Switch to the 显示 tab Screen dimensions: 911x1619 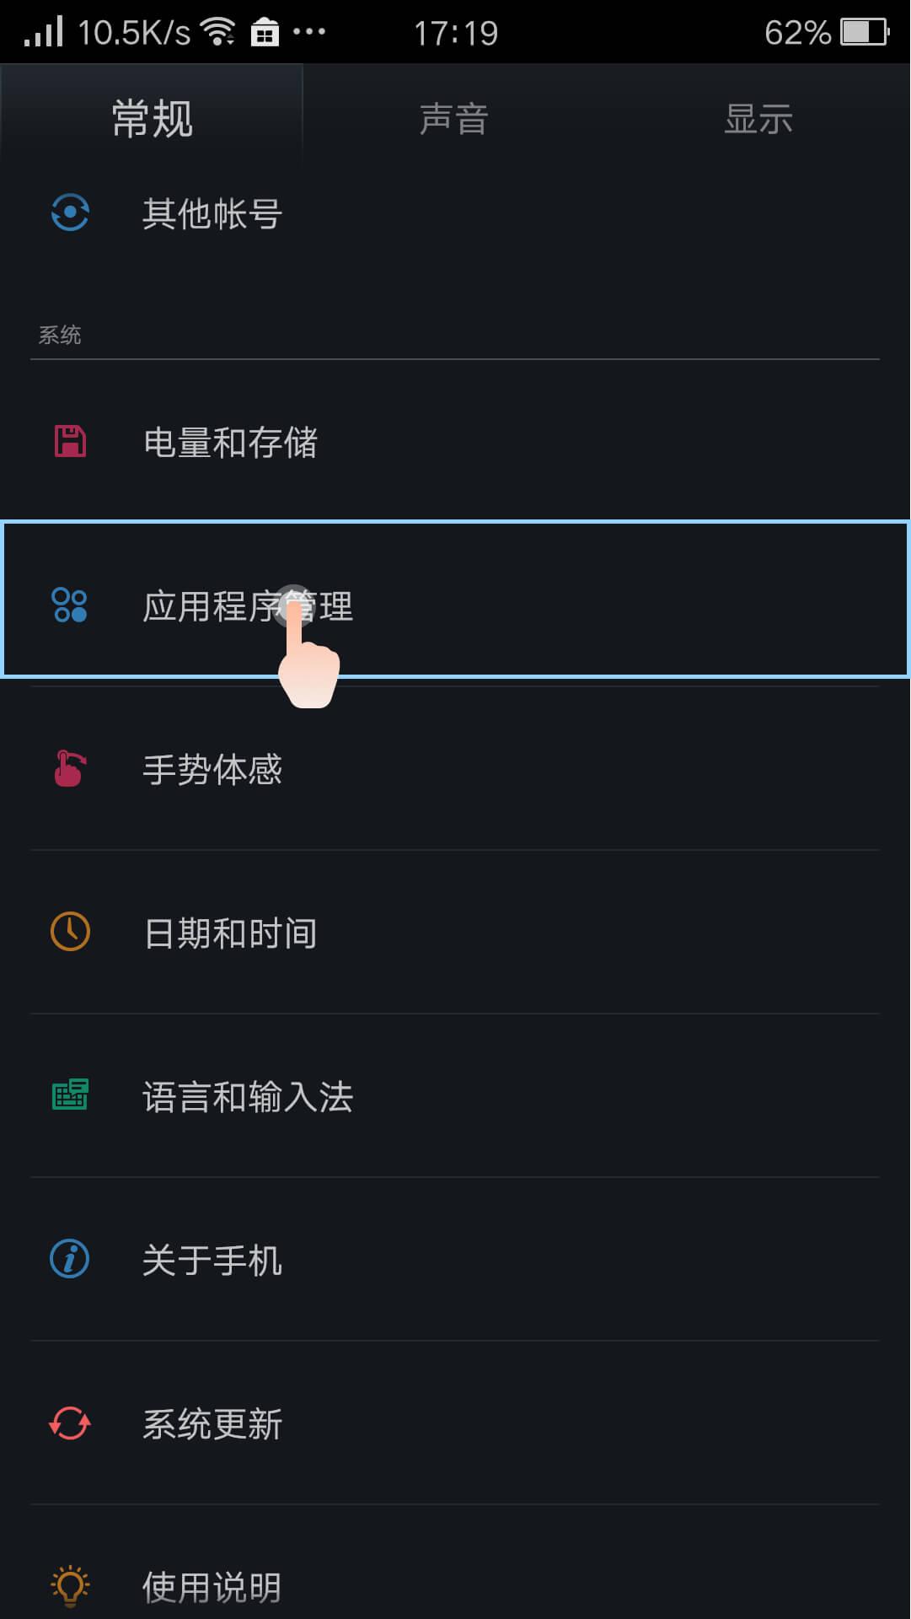pyautogui.click(x=758, y=119)
